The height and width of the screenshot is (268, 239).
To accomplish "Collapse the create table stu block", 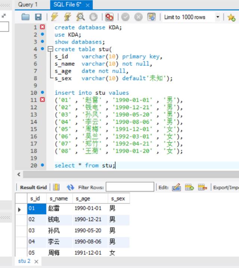I will click(50, 49).
